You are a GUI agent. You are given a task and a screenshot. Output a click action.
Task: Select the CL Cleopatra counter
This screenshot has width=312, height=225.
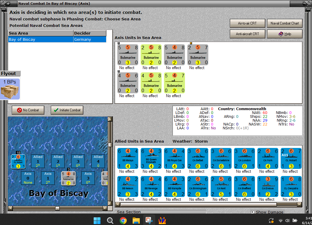coord(291,186)
